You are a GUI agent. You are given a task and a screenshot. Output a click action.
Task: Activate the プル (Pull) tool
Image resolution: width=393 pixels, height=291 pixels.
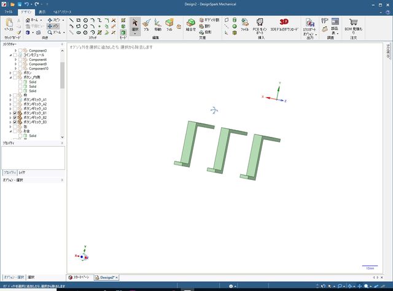click(146, 25)
